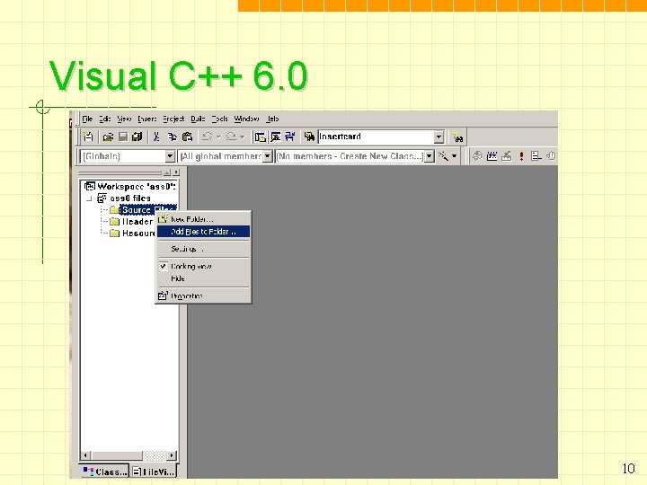Screen dimensions: 647x485
Task: Click the Go debug icon
Action: [x=536, y=156]
